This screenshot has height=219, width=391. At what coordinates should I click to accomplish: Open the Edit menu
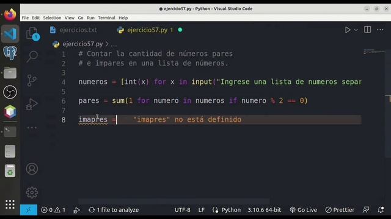(35, 18)
